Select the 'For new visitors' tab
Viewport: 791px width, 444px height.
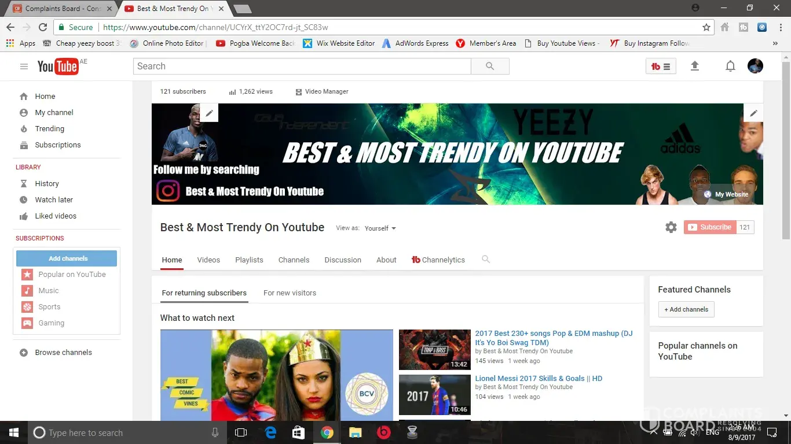[290, 293]
